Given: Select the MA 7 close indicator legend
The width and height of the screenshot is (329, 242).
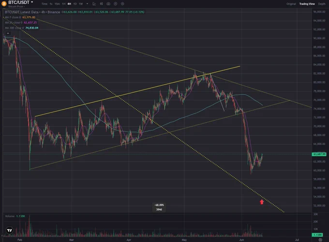Looking at the screenshot, I should tap(20, 17).
